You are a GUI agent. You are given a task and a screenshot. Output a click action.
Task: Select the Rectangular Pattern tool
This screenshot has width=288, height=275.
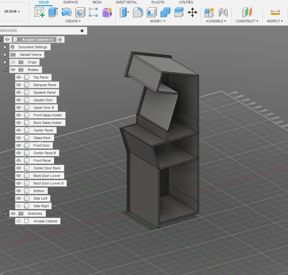[93, 12]
